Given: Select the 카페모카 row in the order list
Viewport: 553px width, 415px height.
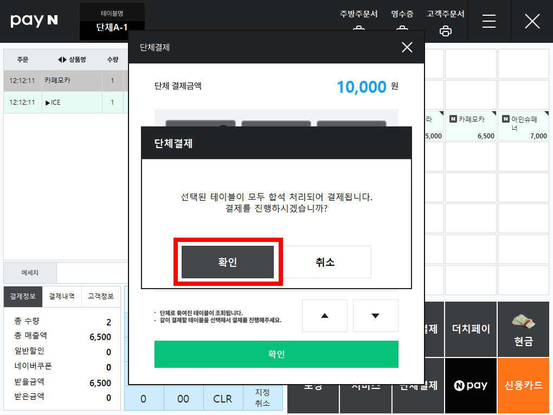Looking at the screenshot, I should [x=66, y=81].
